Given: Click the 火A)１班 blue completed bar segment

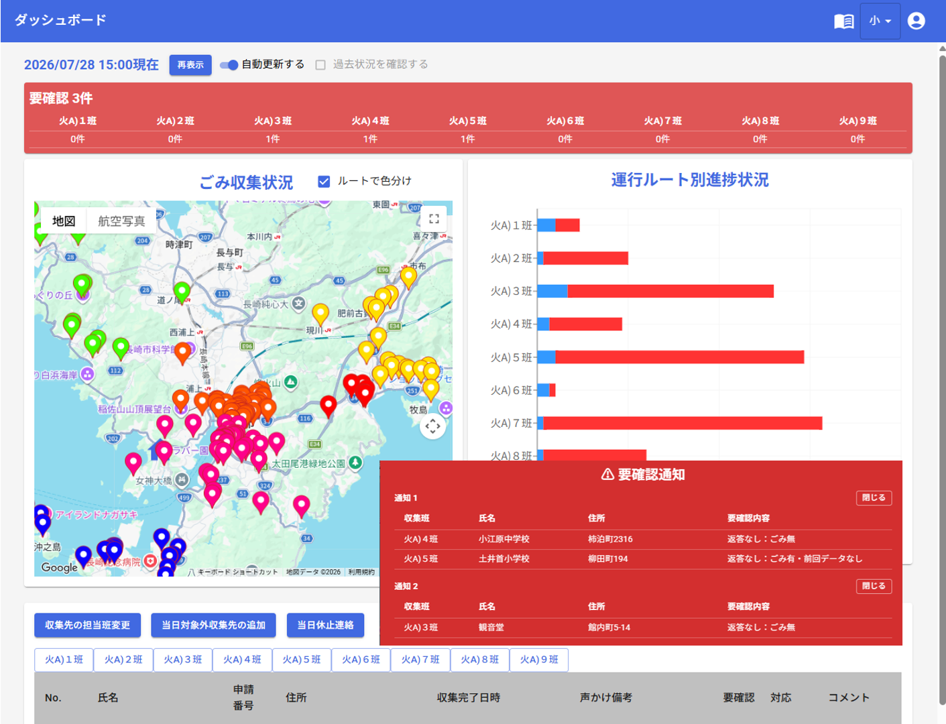Looking at the screenshot, I should point(546,225).
